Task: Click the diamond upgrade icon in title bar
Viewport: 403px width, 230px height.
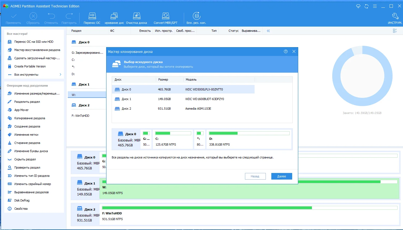Action: coord(358,6)
